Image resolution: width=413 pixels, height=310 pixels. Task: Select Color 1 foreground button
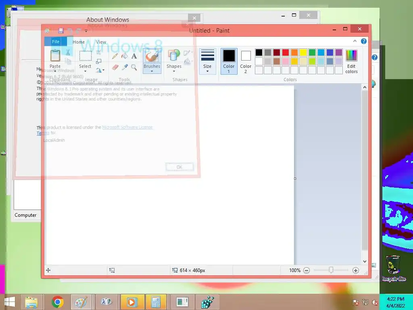coord(229,61)
